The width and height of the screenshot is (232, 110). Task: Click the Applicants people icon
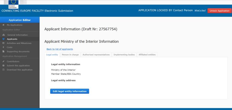[x=4, y=39]
